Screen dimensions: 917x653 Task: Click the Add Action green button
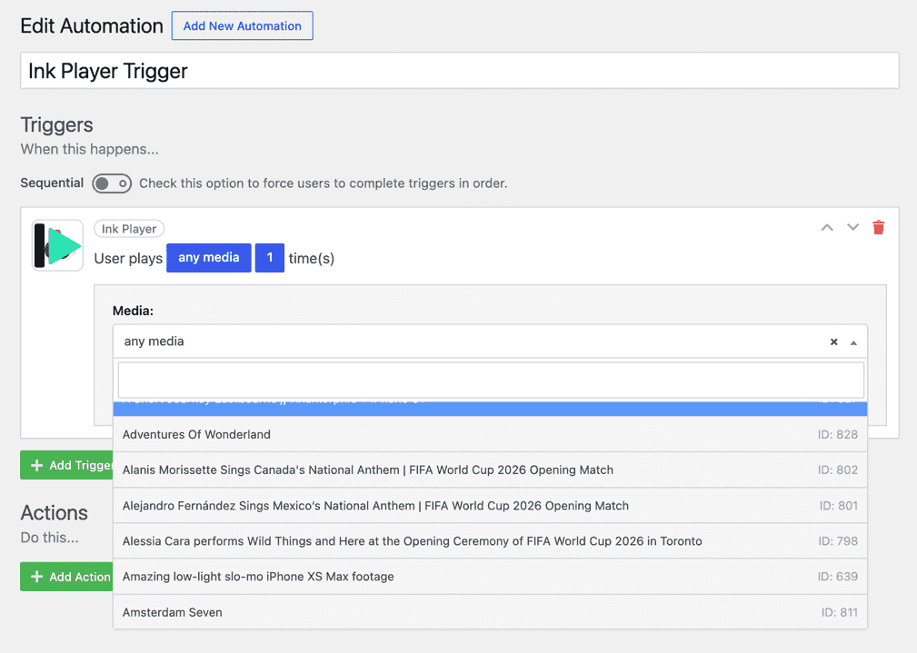tap(66, 577)
